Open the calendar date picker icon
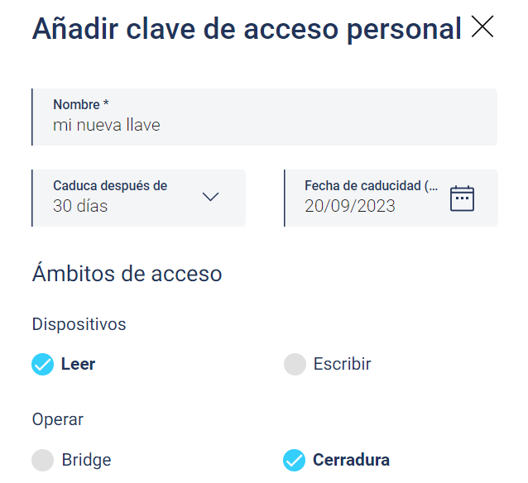This screenshot has height=483, width=528. (462, 198)
